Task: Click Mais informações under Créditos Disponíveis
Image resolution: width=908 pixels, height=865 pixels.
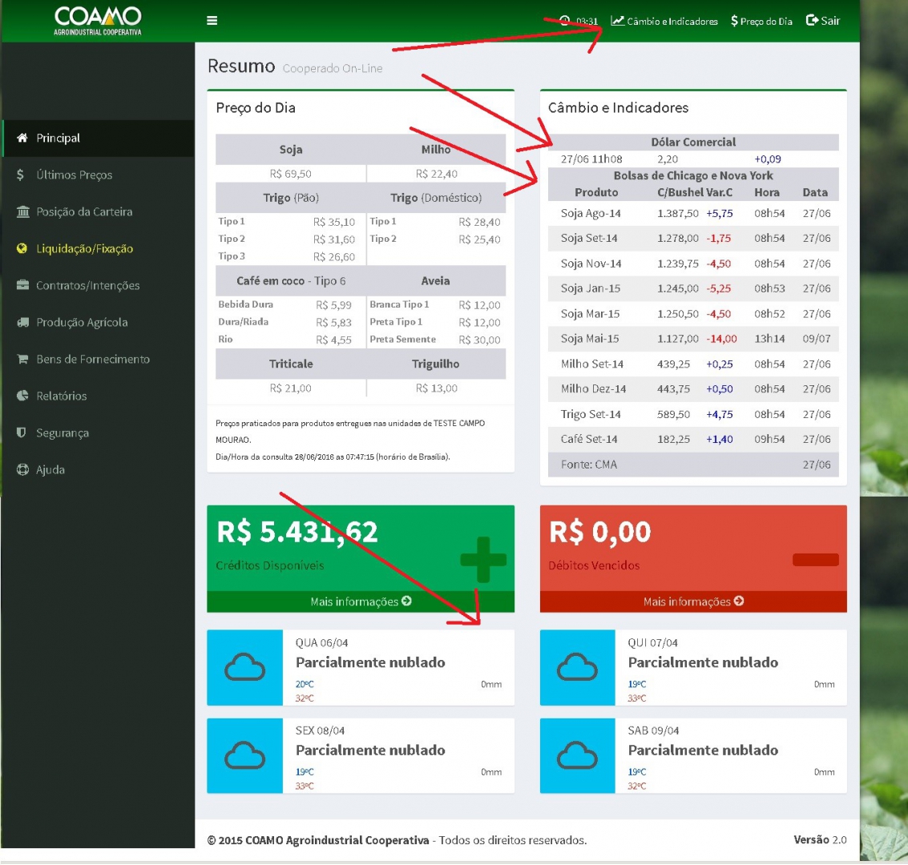Action: [x=361, y=601]
